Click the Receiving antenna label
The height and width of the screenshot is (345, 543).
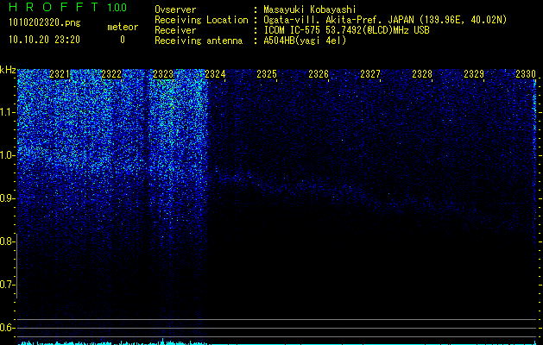[x=199, y=41]
